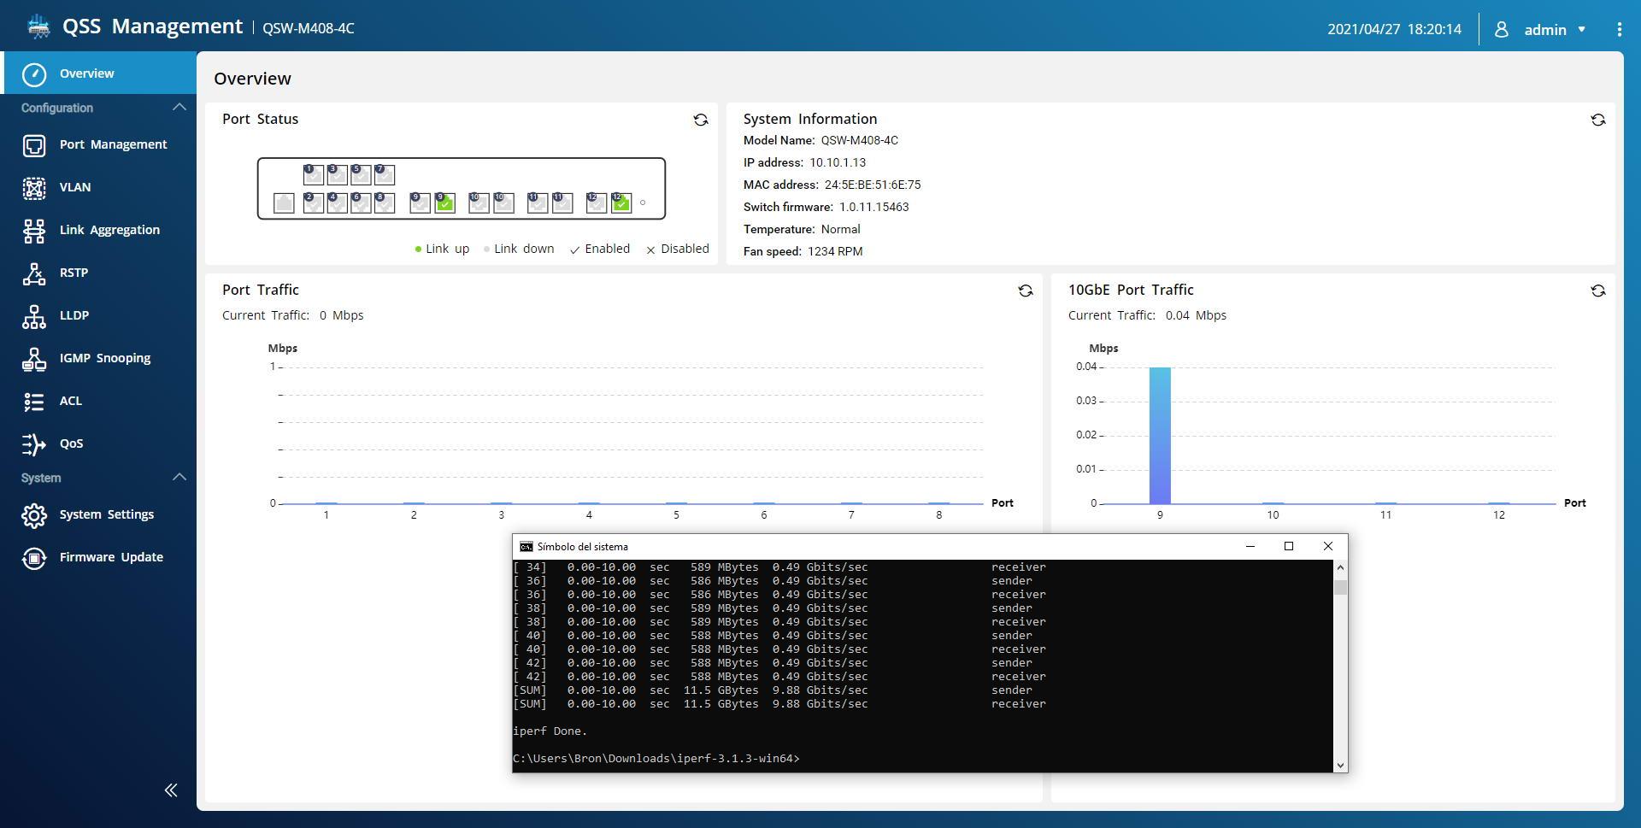Select port 6 in Port Status
This screenshot has width=1641, height=828.
click(361, 203)
